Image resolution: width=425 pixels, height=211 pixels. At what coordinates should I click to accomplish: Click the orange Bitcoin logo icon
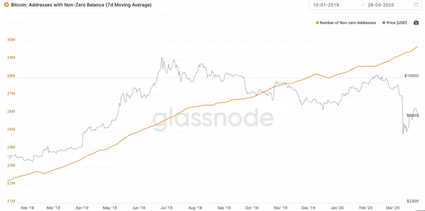click(x=6, y=5)
